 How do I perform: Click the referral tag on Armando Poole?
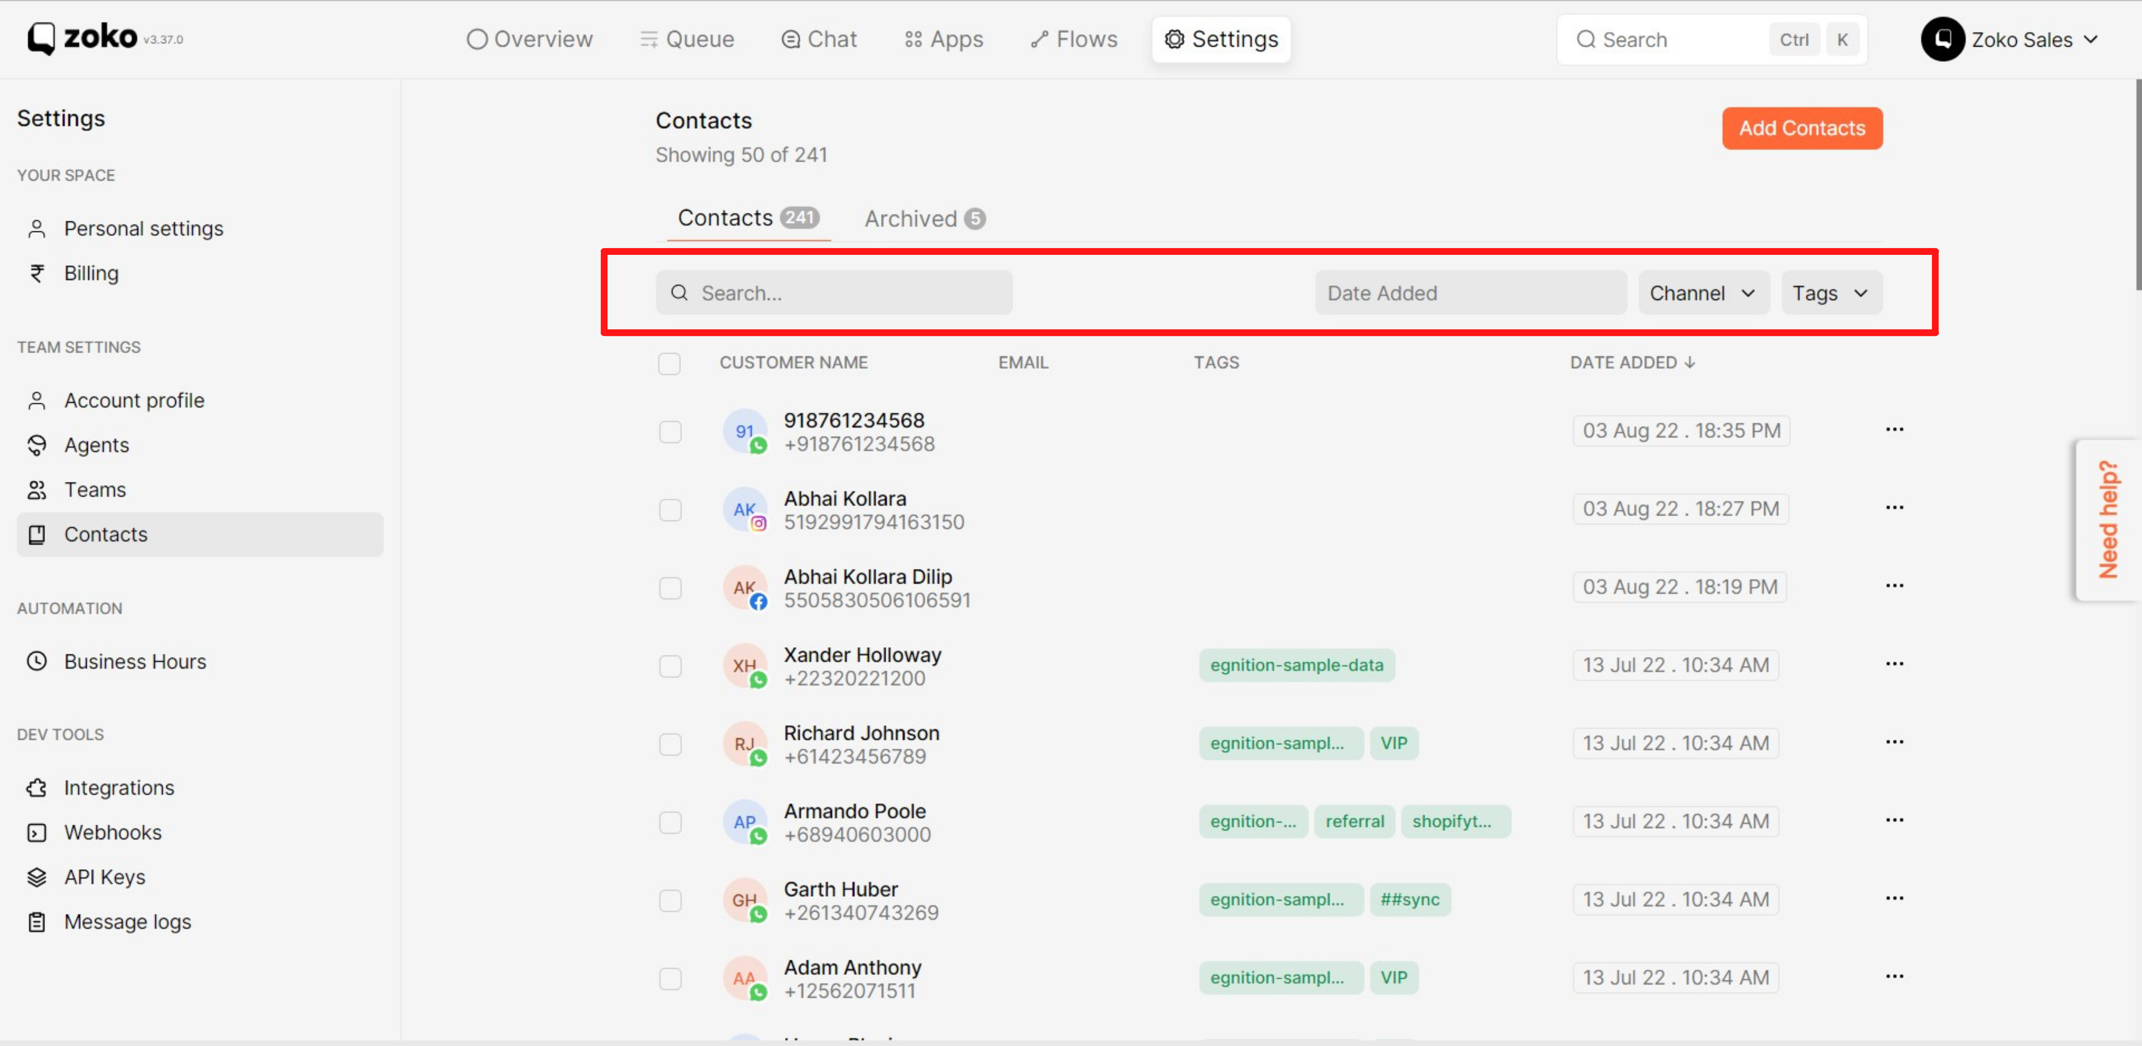1354,822
